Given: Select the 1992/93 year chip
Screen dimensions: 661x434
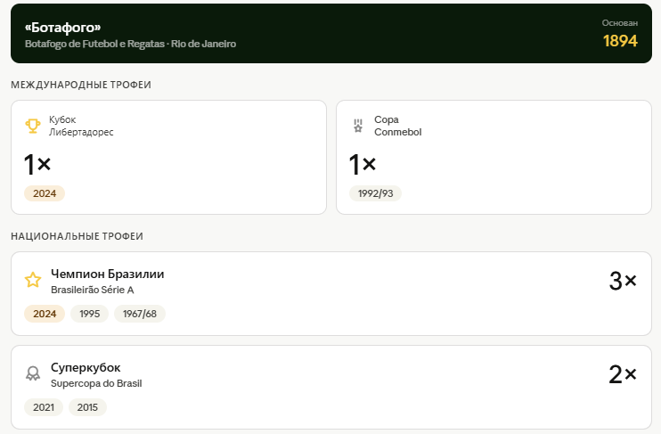Looking at the screenshot, I should tap(375, 193).
